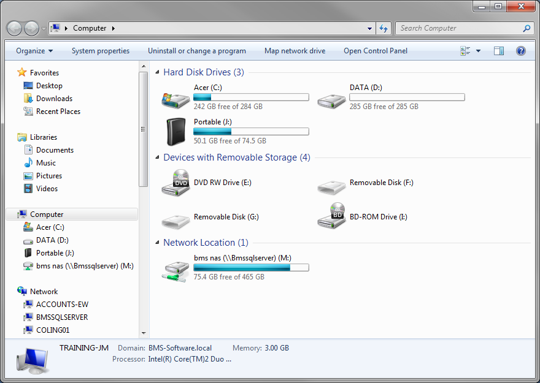Click Open Control Panel
The height and width of the screenshot is (383, 540).
(376, 51)
